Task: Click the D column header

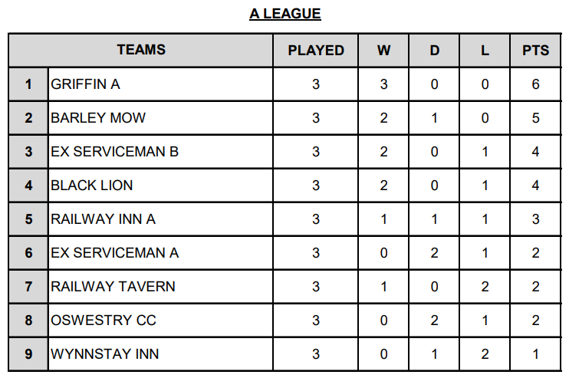Action: click(x=434, y=51)
